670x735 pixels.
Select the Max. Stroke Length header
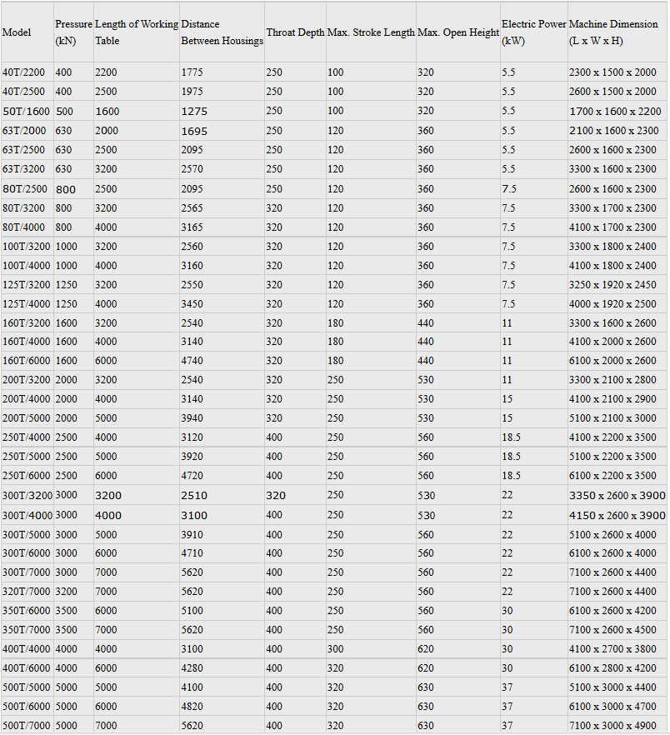click(371, 32)
